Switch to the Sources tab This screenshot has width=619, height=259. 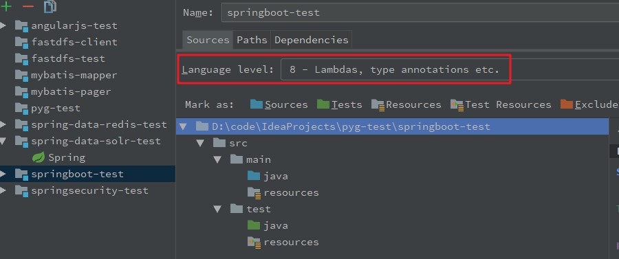pyautogui.click(x=208, y=41)
